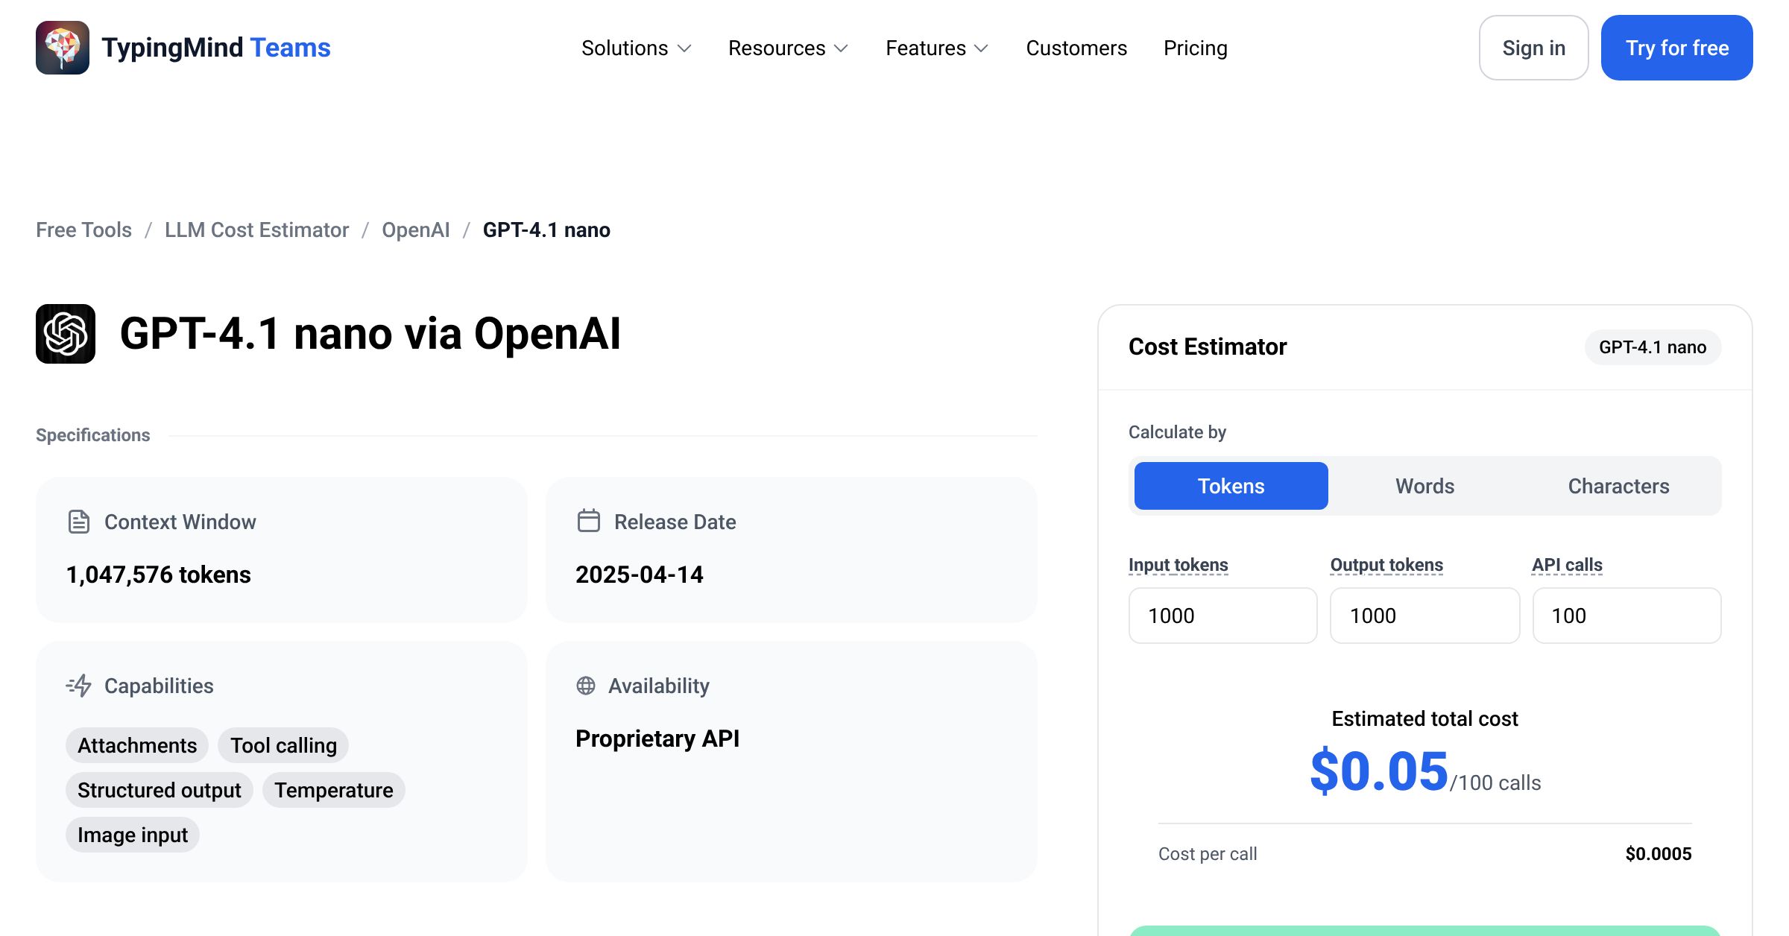The height and width of the screenshot is (936, 1789).
Task: Click the "Output tokens" label
Action: tap(1387, 565)
